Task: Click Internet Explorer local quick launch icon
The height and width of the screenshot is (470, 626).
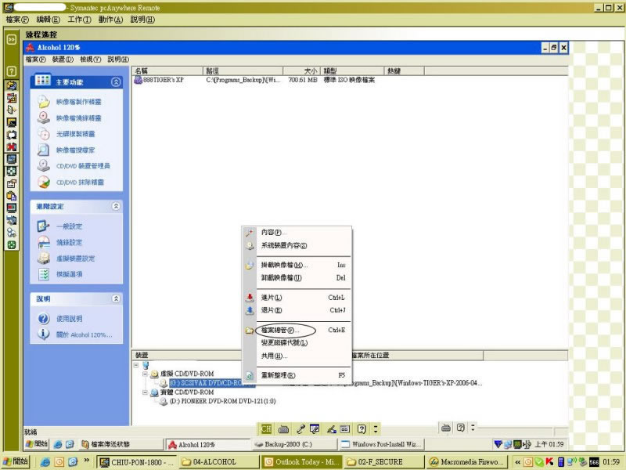Action: tap(45, 461)
